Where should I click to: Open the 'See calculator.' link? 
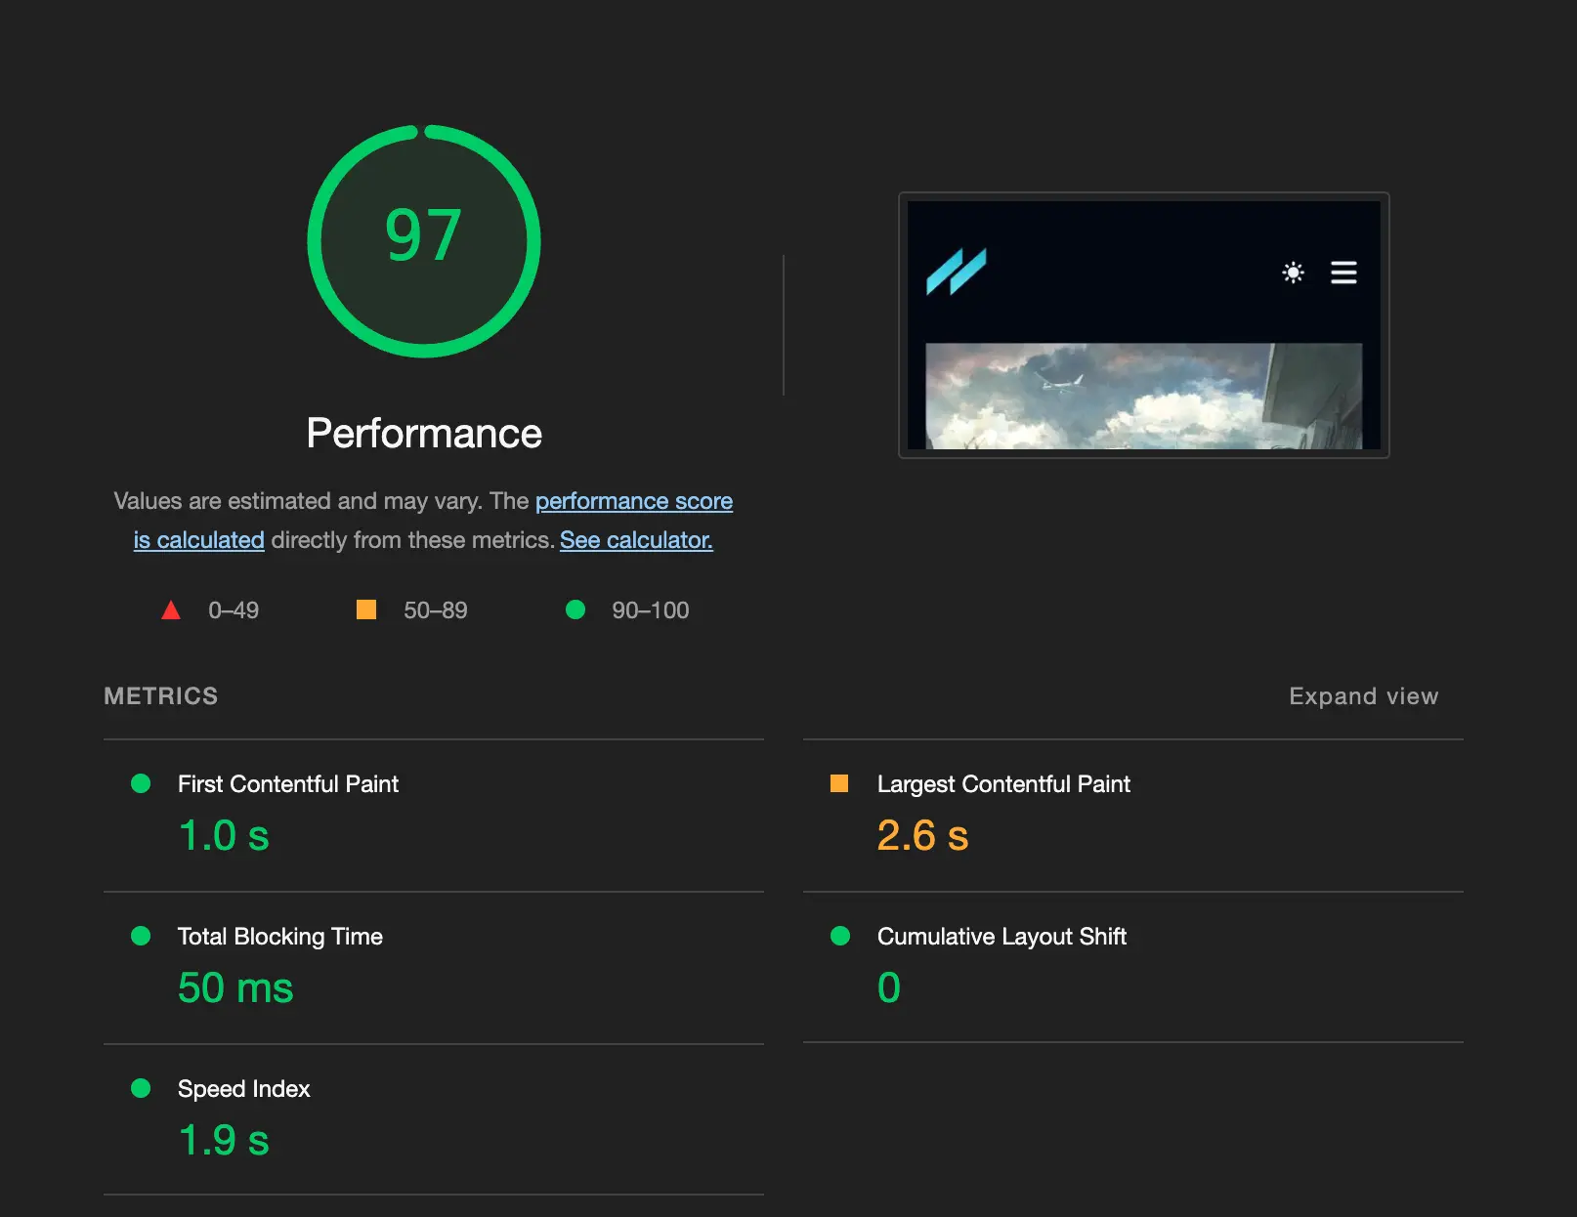tap(636, 540)
